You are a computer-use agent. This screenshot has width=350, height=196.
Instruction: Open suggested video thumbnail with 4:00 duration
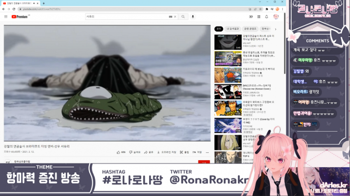click(228, 92)
